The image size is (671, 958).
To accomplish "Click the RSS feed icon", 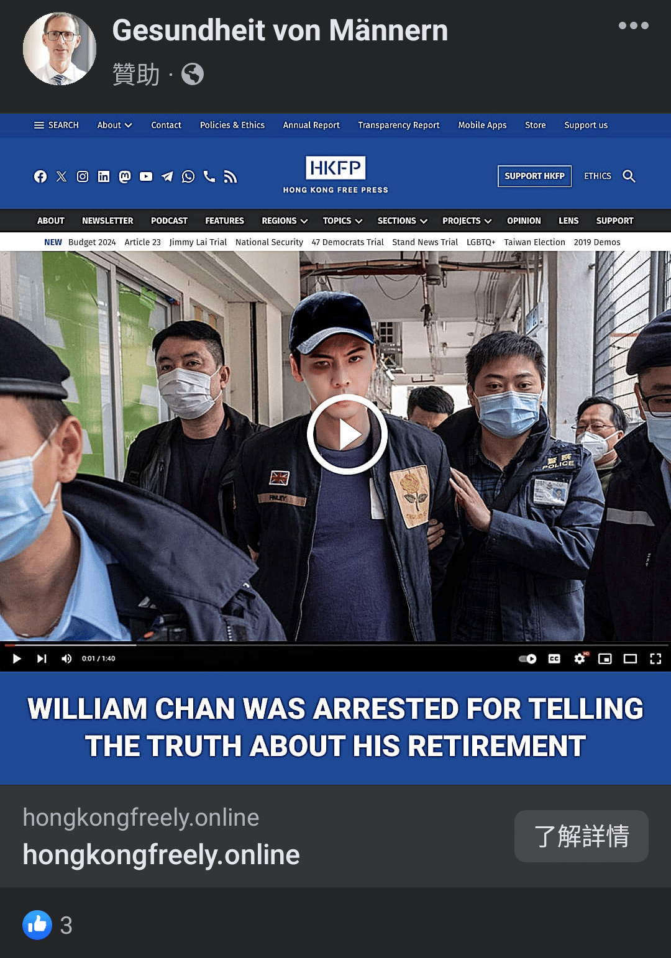I will 231,176.
